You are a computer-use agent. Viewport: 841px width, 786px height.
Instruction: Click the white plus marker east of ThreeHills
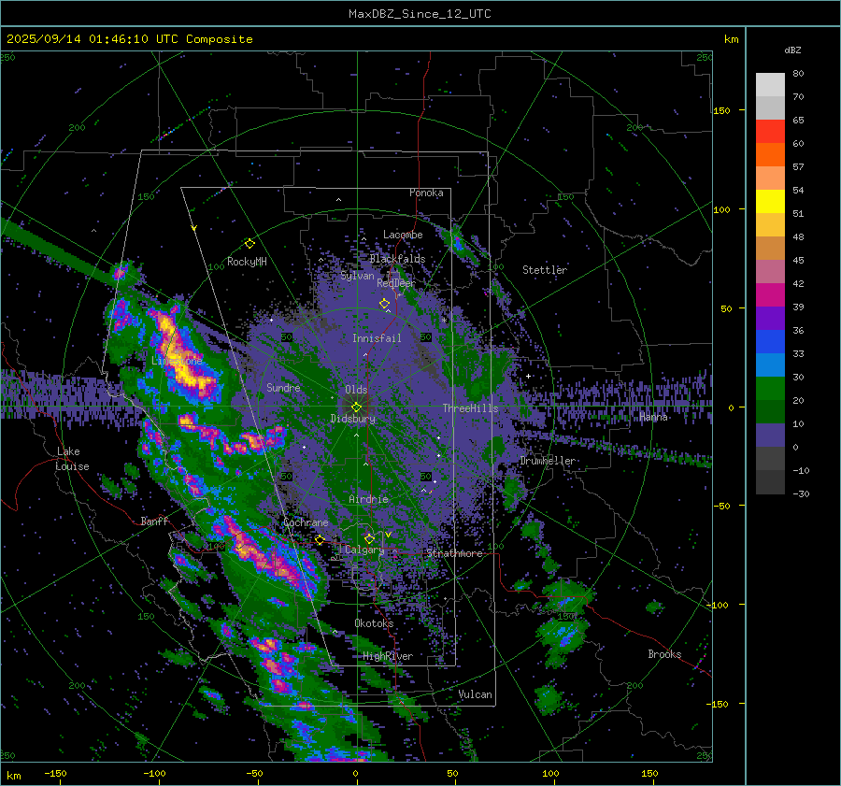point(528,376)
